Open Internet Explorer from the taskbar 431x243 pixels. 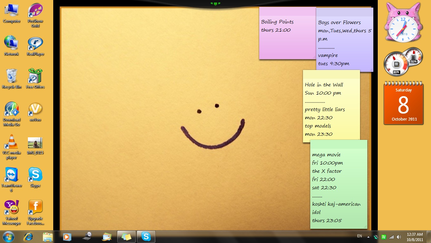pyautogui.click(x=28, y=237)
